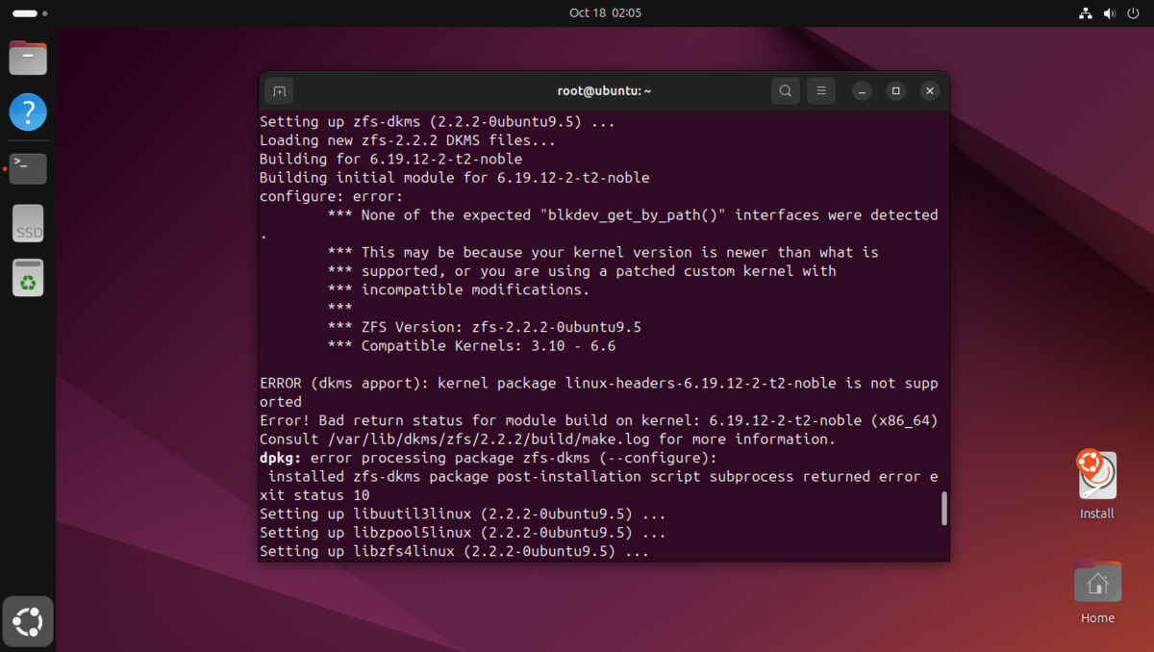1154x652 pixels.
Task: Click 'Compatible Kernels: 3.10 - 6.6' line
Action: [x=472, y=346]
